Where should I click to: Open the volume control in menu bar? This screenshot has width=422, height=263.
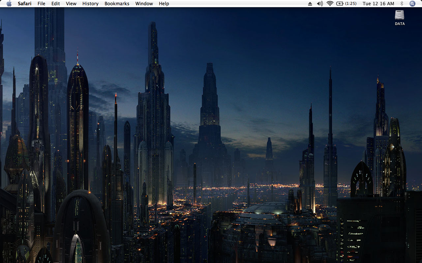(320, 4)
